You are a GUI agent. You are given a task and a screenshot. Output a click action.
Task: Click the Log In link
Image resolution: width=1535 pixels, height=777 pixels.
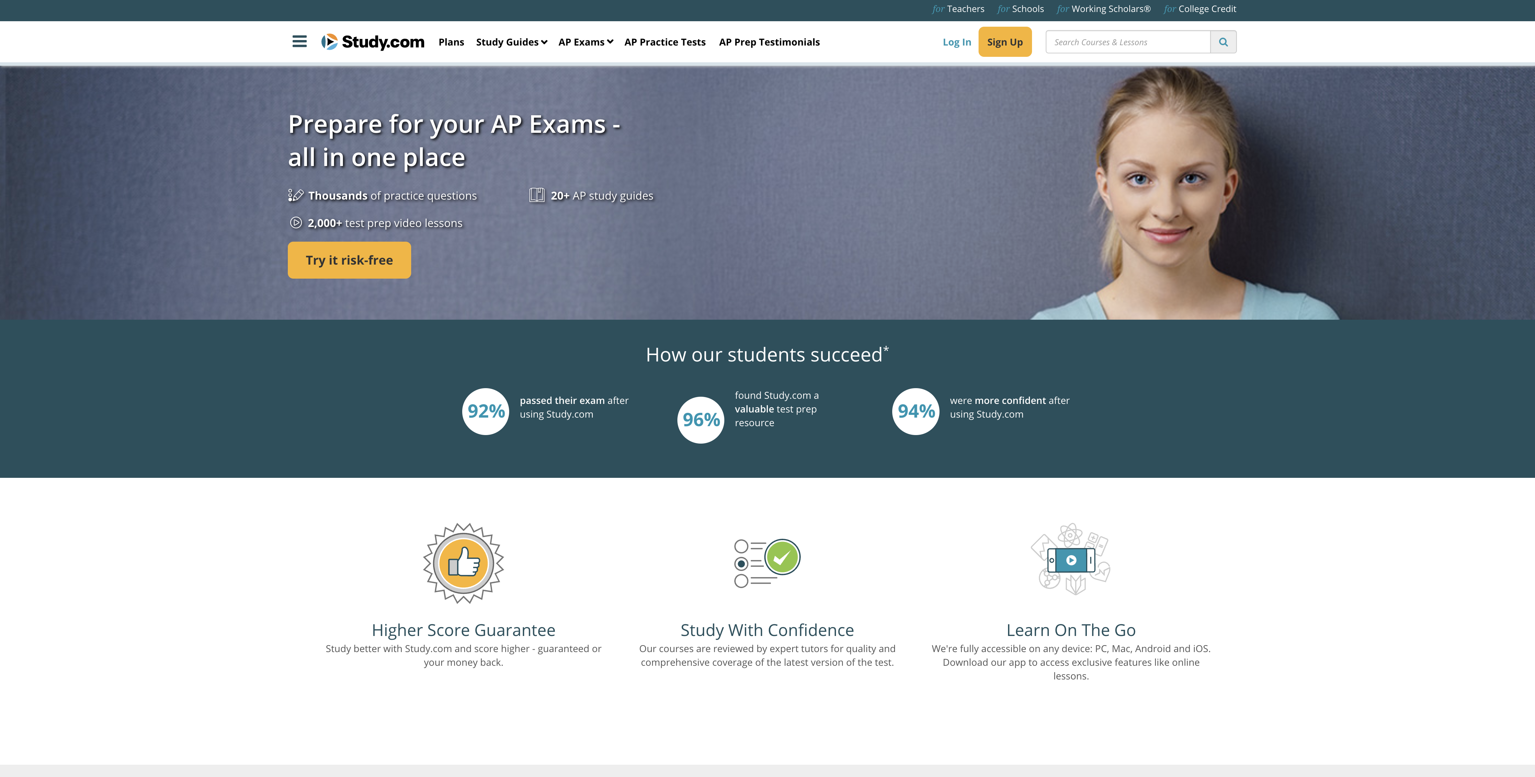point(956,42)
